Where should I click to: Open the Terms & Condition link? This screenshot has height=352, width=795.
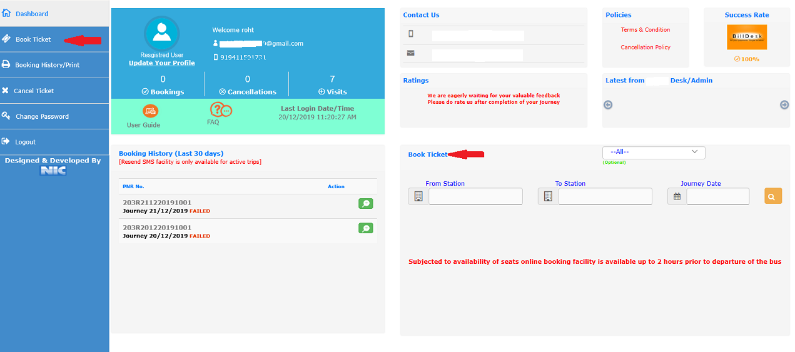point(645,30)
